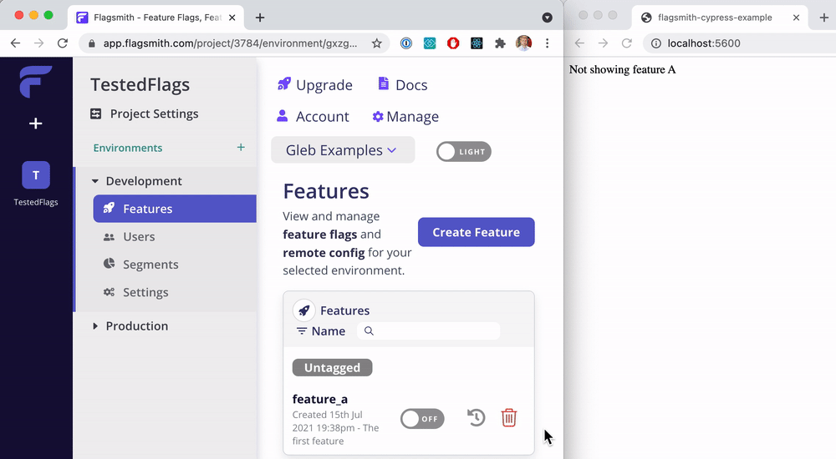Open the tab search dropdown arrow
Viewport: 836px width, 459px height.
[547, 18]
